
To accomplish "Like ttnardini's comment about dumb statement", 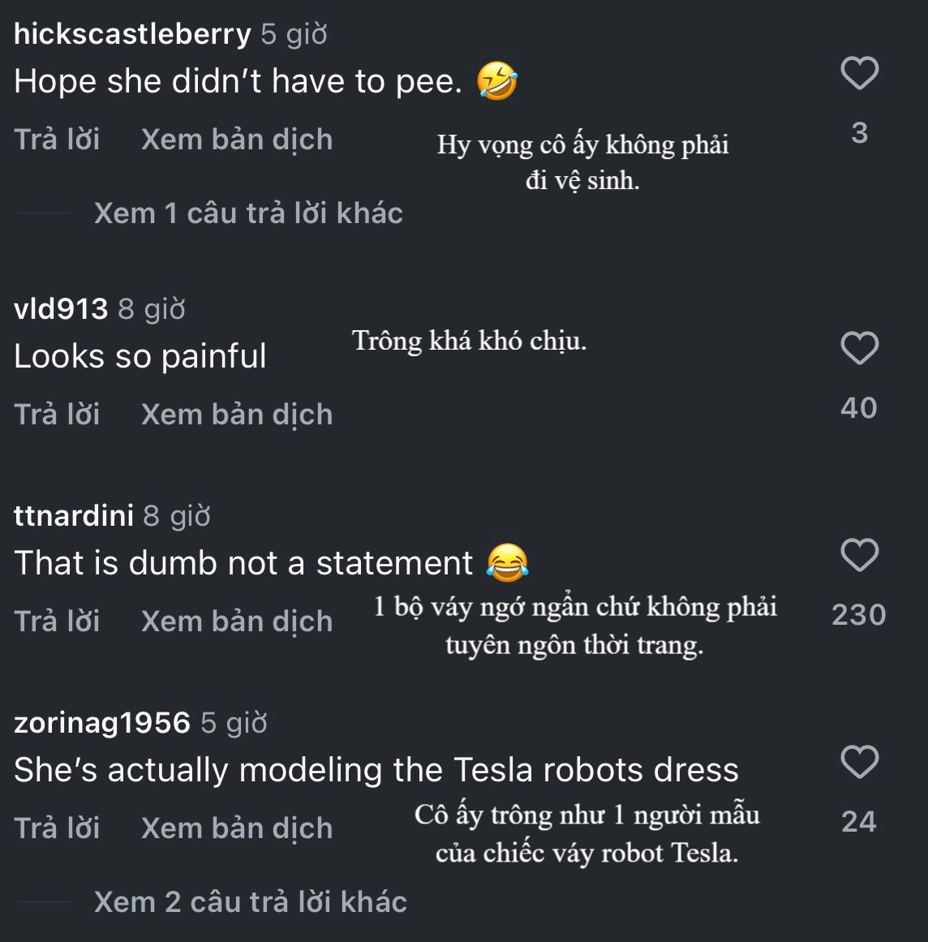I will click(x=859, y=556).
